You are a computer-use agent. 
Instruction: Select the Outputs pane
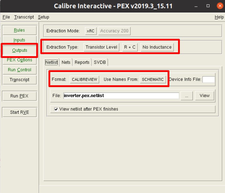tap(19, 50)
